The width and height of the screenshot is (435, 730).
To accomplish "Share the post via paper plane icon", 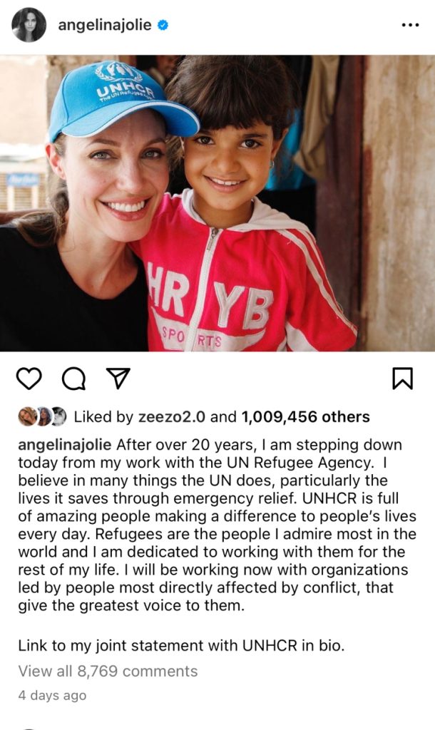I will coord(117,379).
